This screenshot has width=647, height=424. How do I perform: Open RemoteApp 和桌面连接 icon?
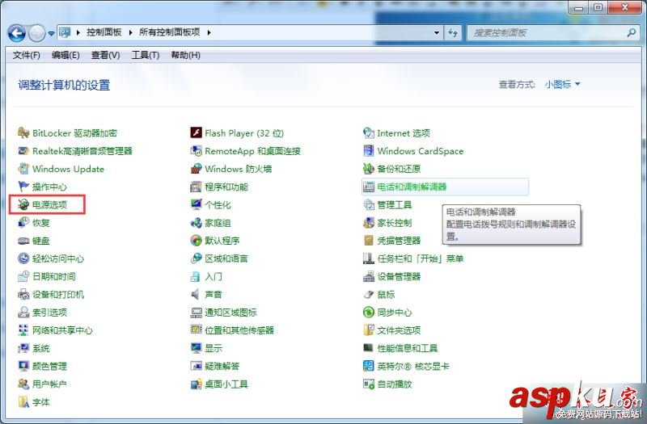196,151
